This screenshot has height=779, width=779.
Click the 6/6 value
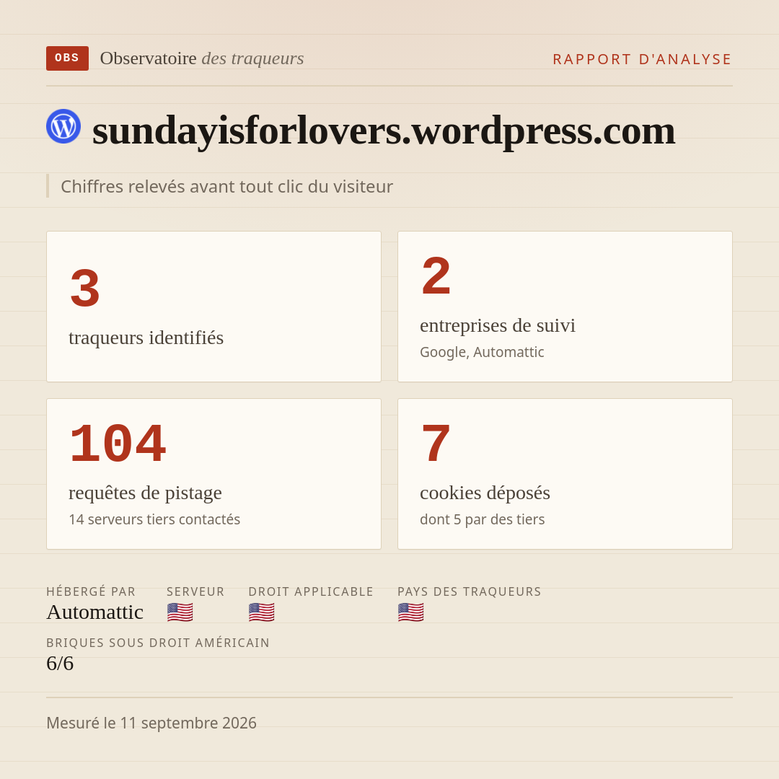(60, 664)
